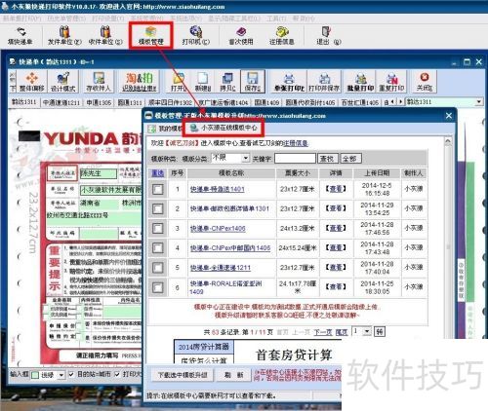The height and width of the screenshot is (411, 488).
Task: Click the template list scrollbar up arrow
Action: pyautogui.click(x=448, y=141)
